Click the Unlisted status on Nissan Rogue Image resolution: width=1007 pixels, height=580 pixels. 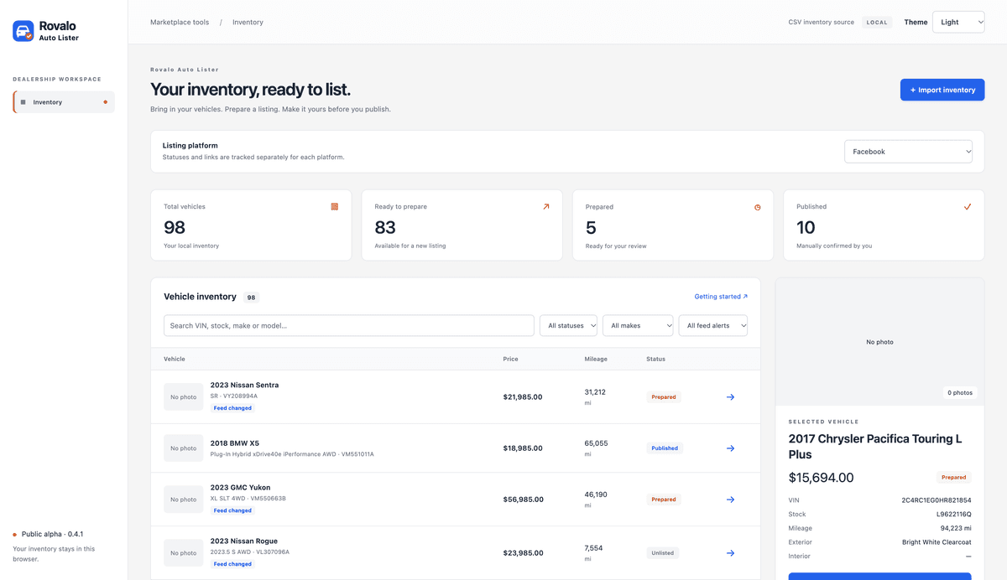pos(662,553)
